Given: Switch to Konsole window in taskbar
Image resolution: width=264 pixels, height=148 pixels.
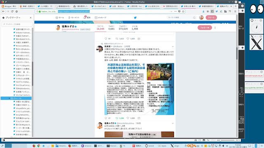Looking at the screenshot, I should click(112, 146).
